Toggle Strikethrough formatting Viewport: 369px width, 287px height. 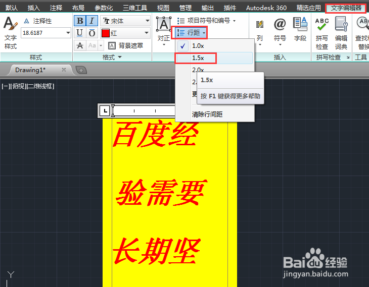point(80,45)
